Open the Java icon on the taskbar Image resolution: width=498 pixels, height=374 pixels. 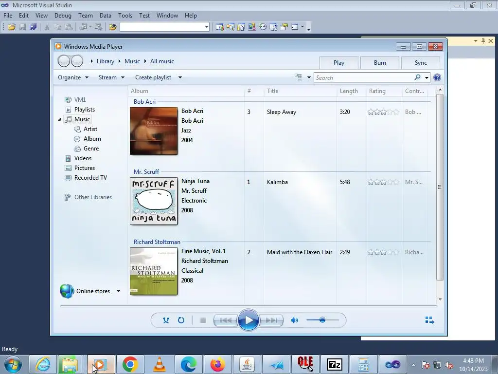coord(247,364)
